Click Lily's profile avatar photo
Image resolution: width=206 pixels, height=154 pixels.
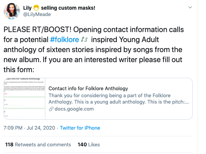pyautogui.click(x=12, y=11)
